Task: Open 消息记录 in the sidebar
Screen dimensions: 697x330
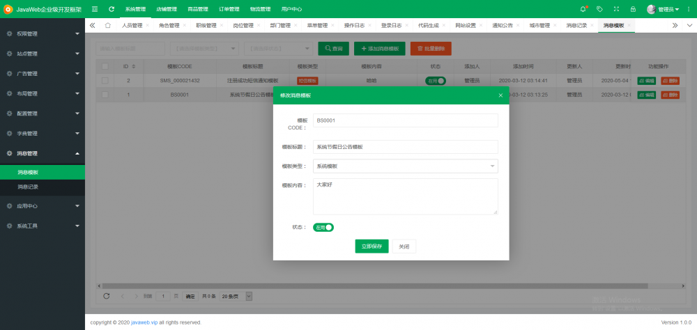Action: [x=43, y=187]
